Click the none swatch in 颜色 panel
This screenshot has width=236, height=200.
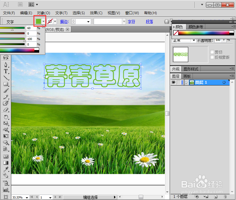[176, 33]
